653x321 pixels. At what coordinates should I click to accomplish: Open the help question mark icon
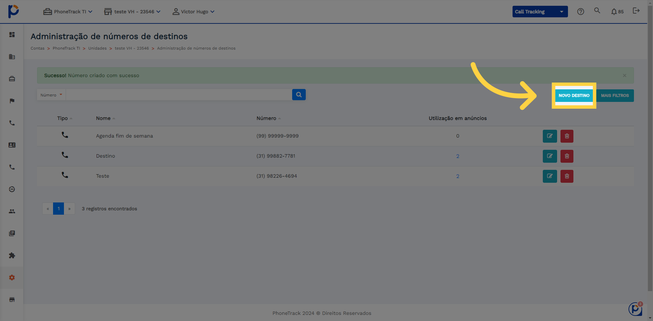click(x=581, y=12)
